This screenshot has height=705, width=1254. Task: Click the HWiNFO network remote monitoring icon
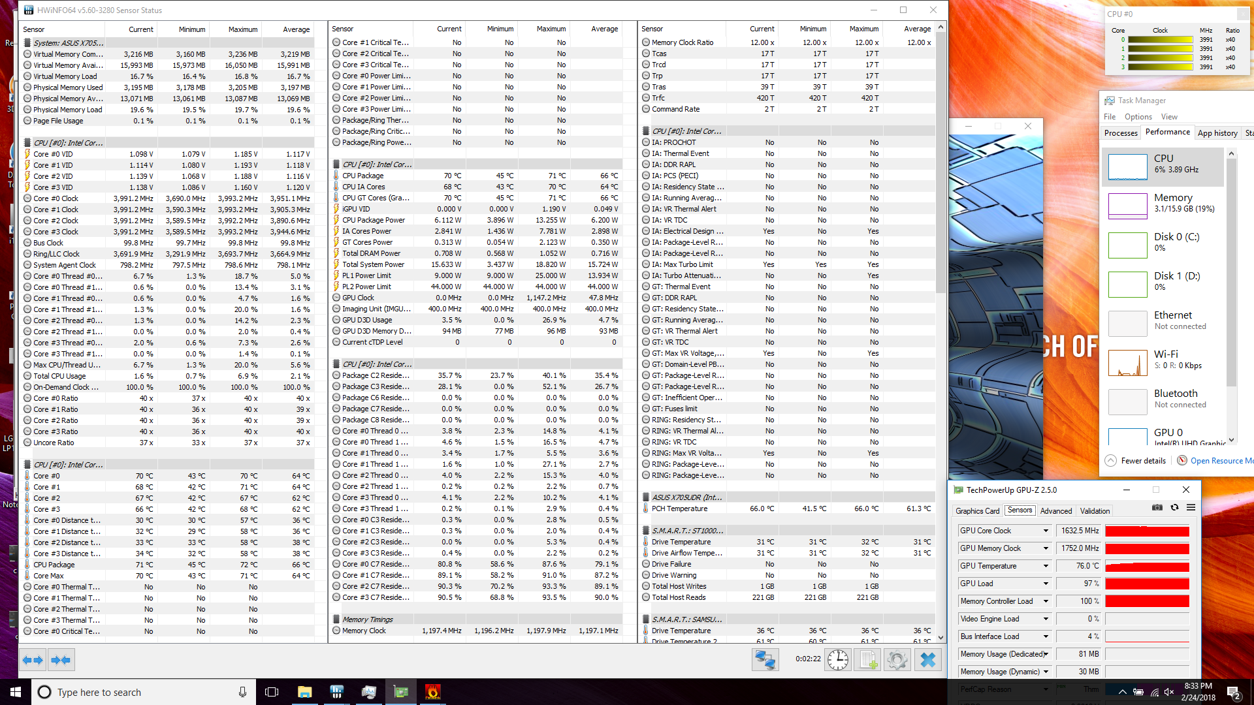[765, 660]
